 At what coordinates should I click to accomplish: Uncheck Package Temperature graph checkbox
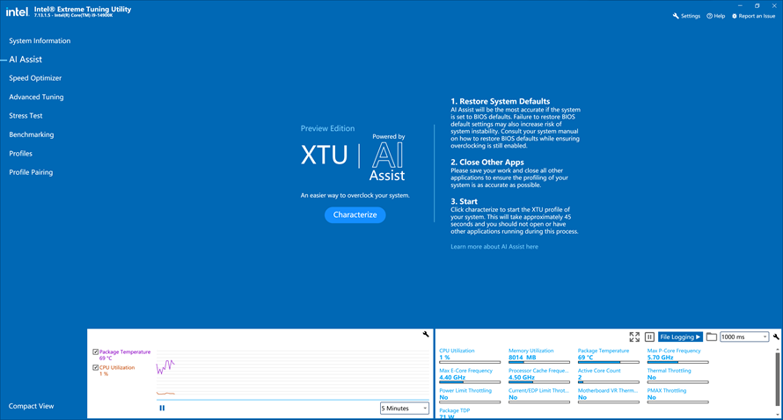[95, 351]
